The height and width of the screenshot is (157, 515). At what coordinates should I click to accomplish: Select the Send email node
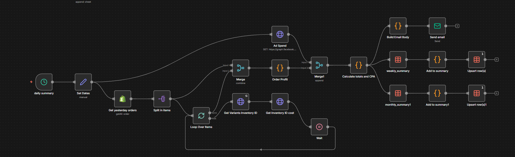(x=437, y=26)
